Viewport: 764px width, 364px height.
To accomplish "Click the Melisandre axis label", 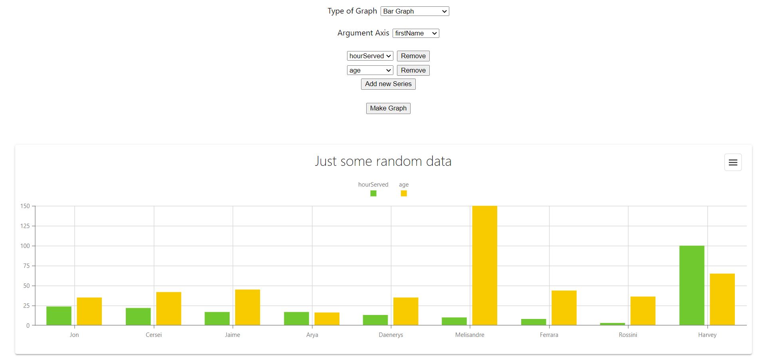I will pos(470,335).
